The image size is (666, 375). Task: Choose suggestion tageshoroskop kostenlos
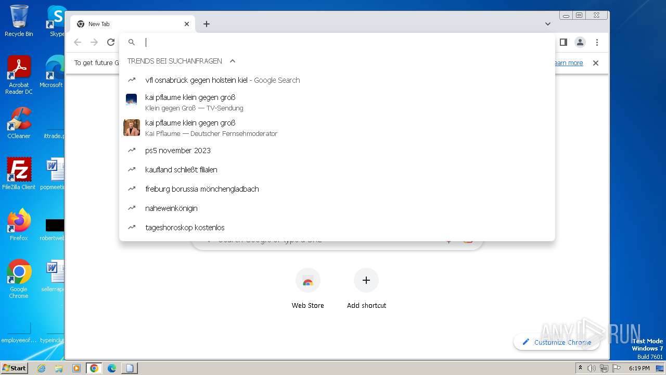click(x=337, y=228)
